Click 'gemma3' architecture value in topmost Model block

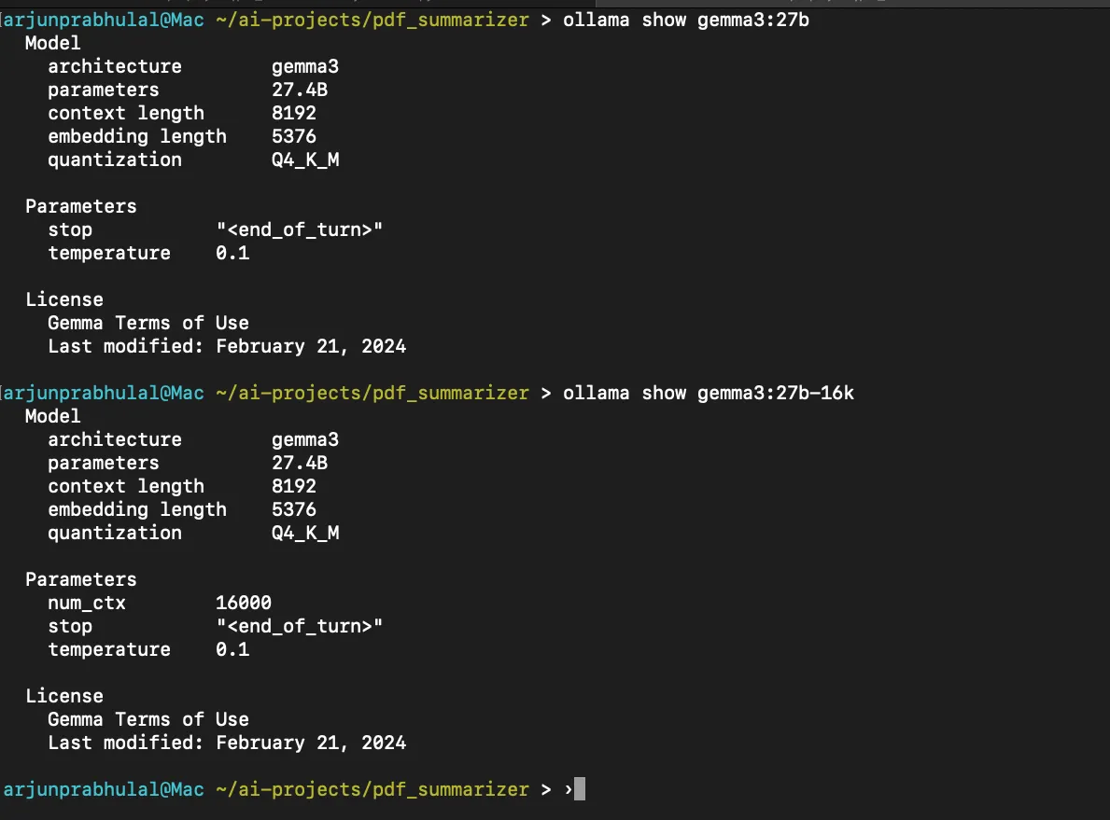click(x=305, y=67)
